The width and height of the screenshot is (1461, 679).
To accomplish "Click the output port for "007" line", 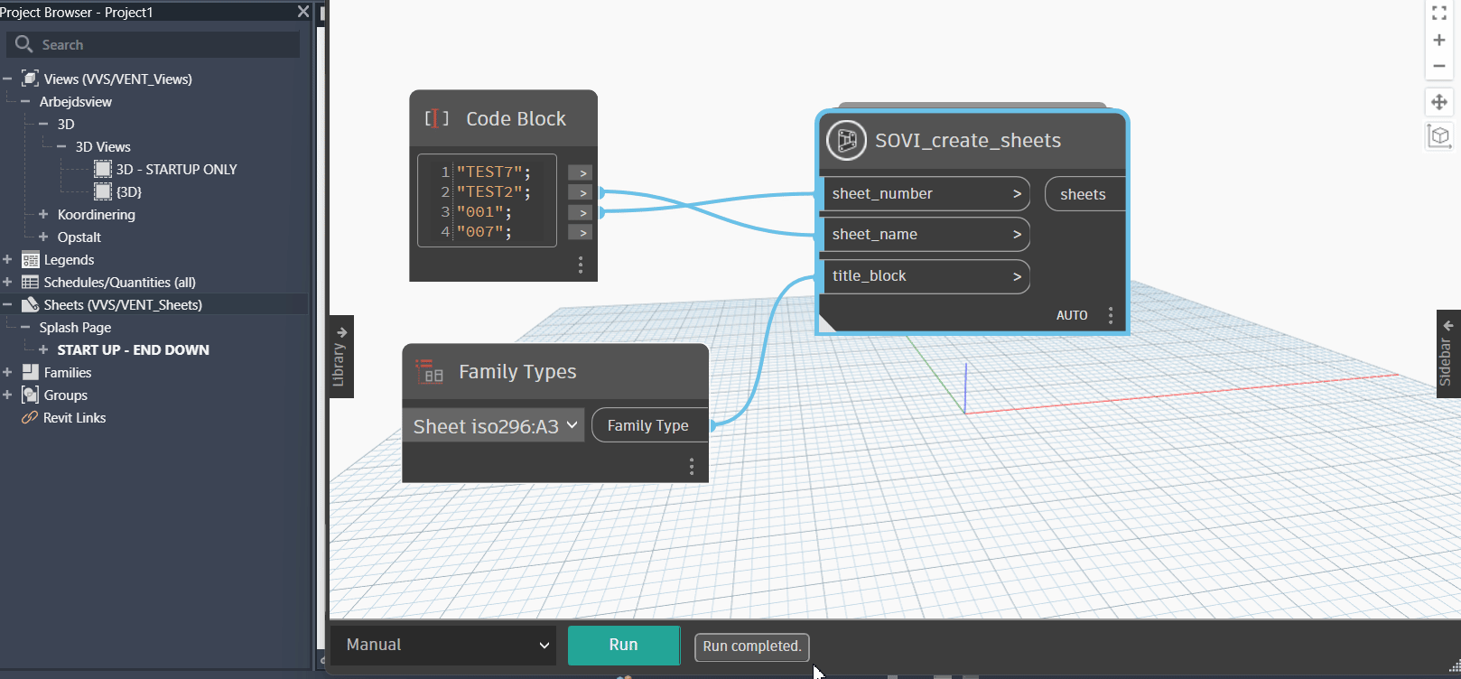I will 580,232.
